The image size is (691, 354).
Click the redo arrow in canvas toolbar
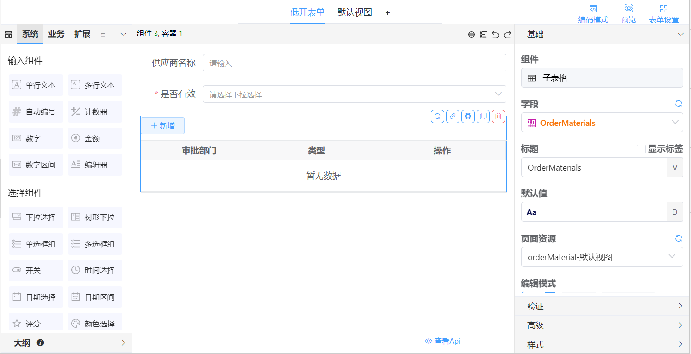(507, 35)
